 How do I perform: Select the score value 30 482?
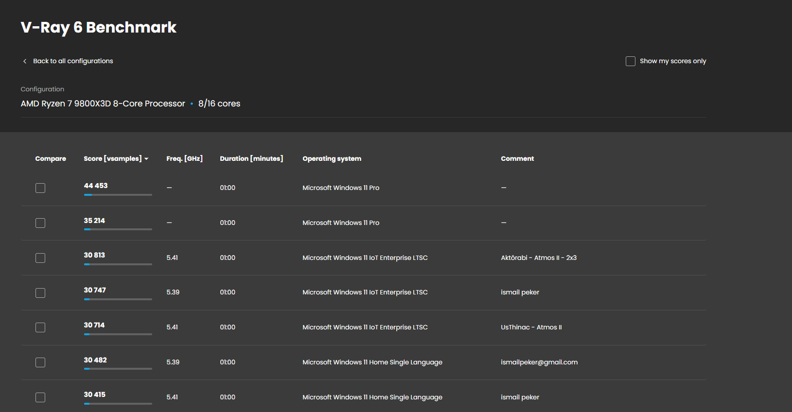tap(95, 360)
